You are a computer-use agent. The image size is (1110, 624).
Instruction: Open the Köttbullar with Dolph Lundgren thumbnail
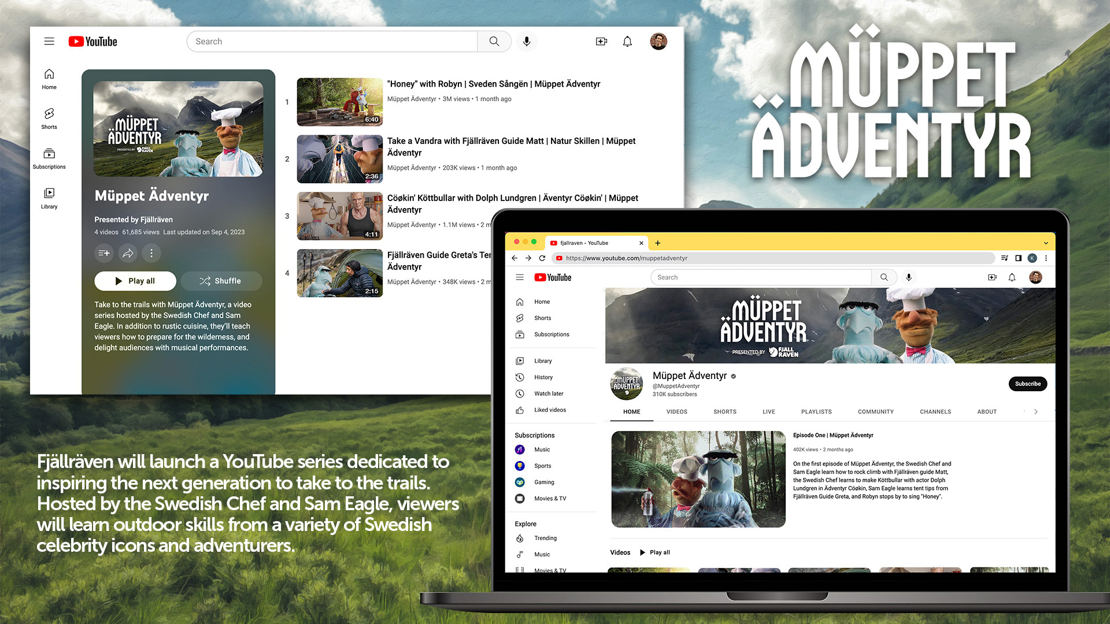click(x=340, y=216)
